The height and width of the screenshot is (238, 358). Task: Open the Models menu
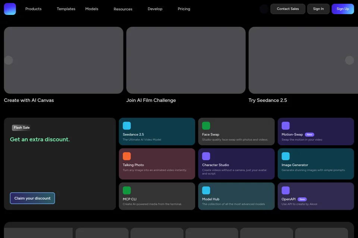click(92, 9)
